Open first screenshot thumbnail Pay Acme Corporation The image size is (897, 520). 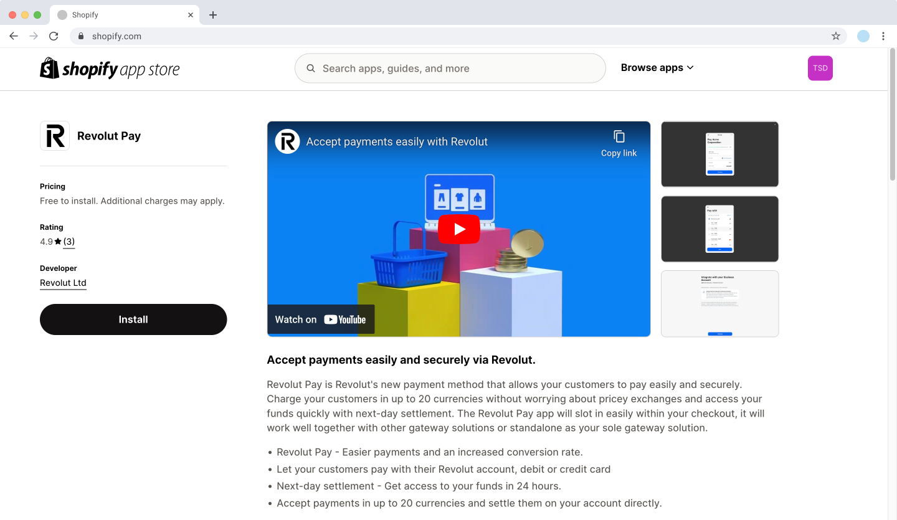(x=719, y=154)
